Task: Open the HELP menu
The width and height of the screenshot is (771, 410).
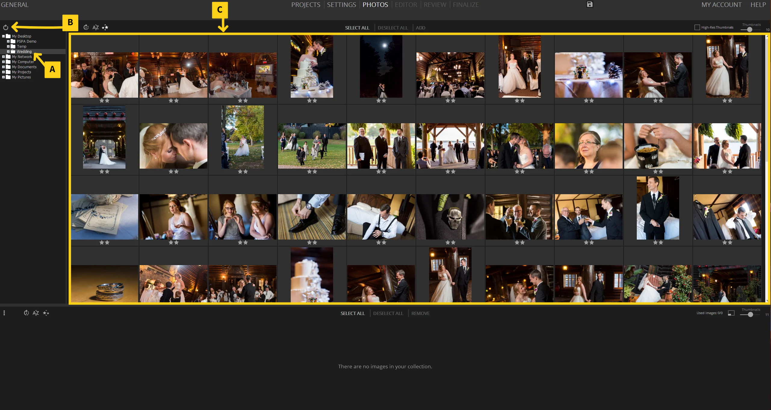Action: point(758,5)
